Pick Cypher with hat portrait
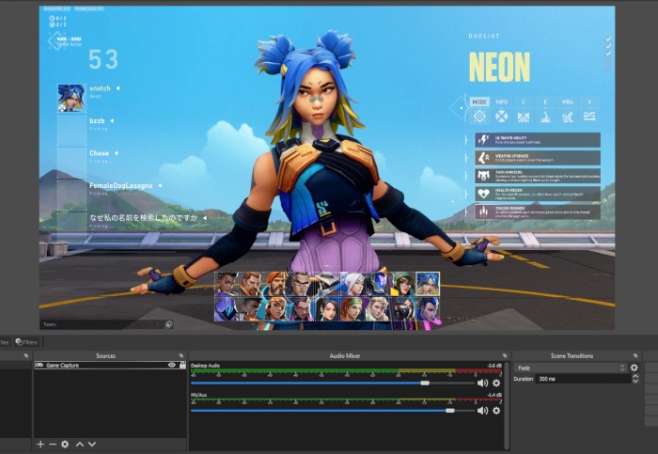Image resolution: width=658 pixels, height=454 pixels. coord(327,284)
